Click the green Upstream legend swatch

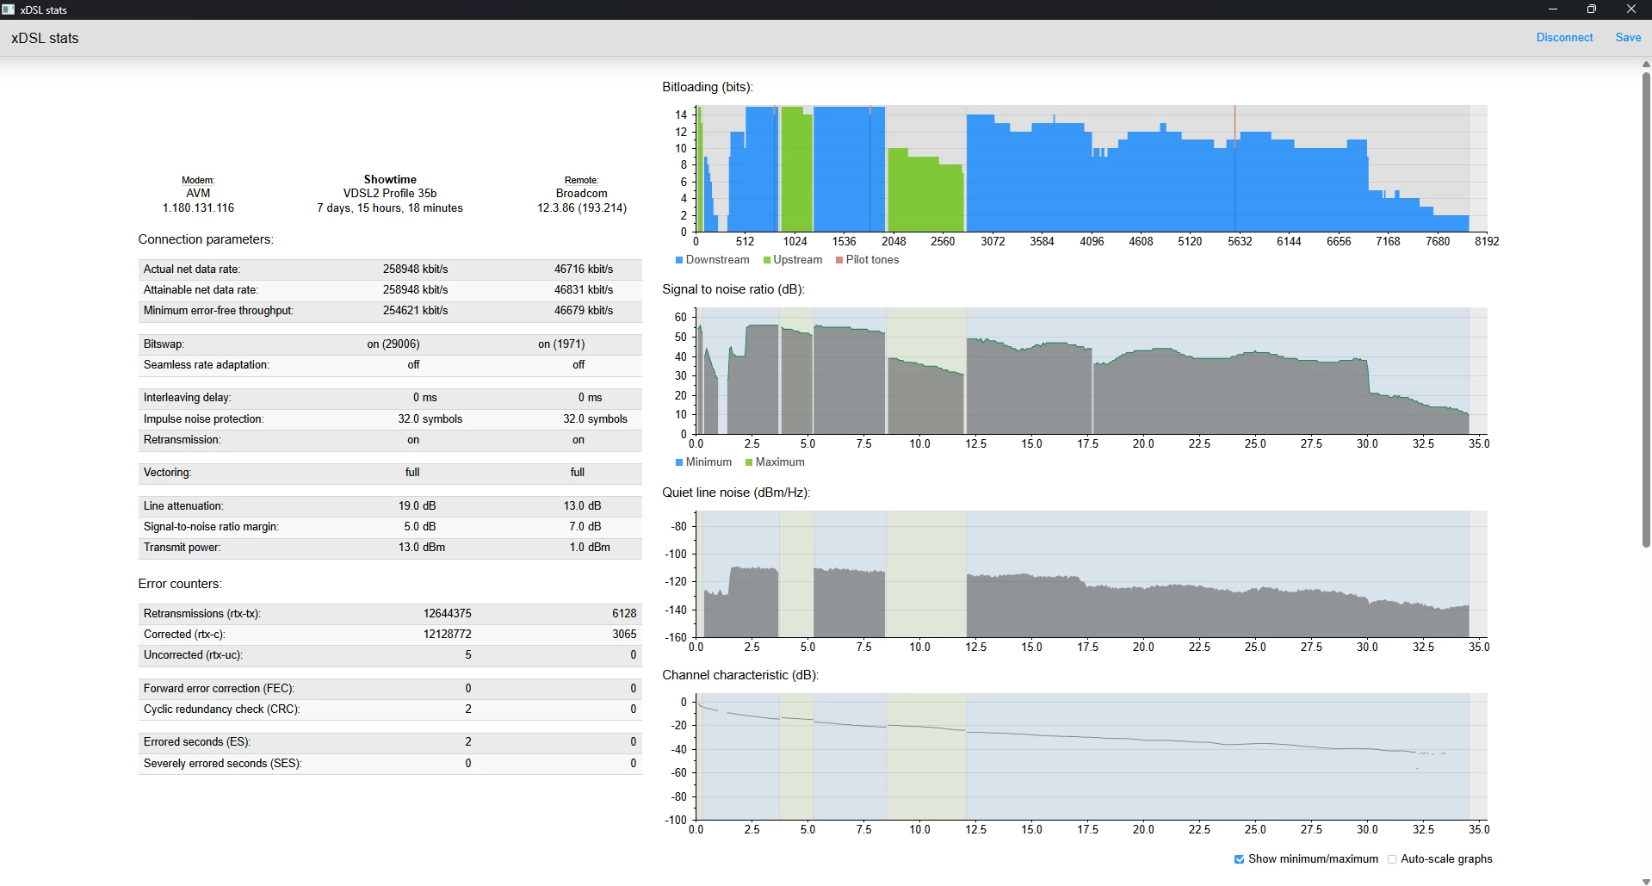(x=766, y=260)
